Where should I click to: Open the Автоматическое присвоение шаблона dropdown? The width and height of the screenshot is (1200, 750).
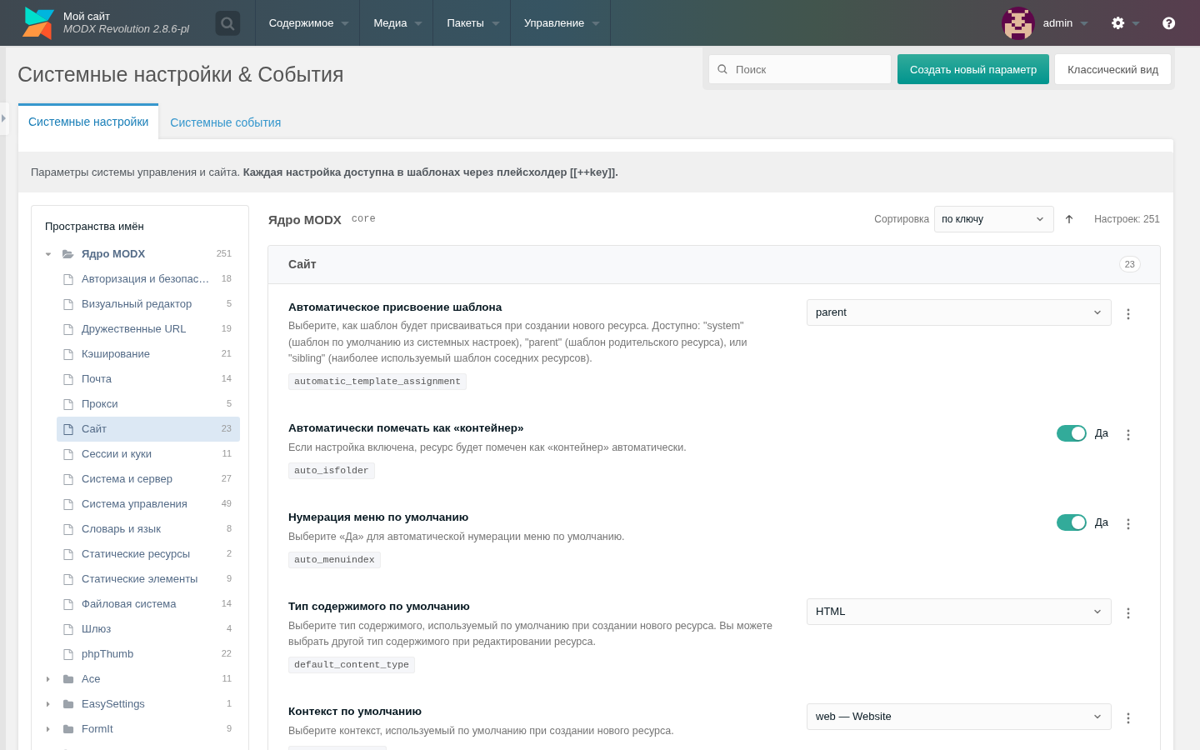pyautogui.click(x=959, y=312)
